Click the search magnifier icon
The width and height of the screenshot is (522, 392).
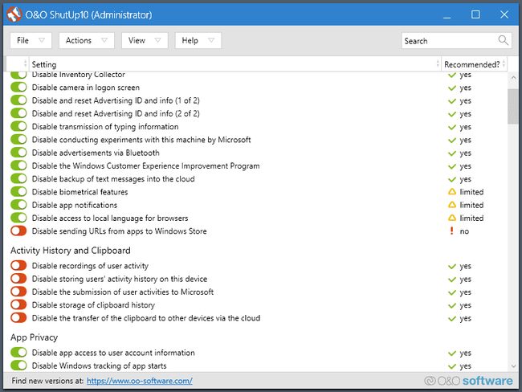[x=503, y=40]
